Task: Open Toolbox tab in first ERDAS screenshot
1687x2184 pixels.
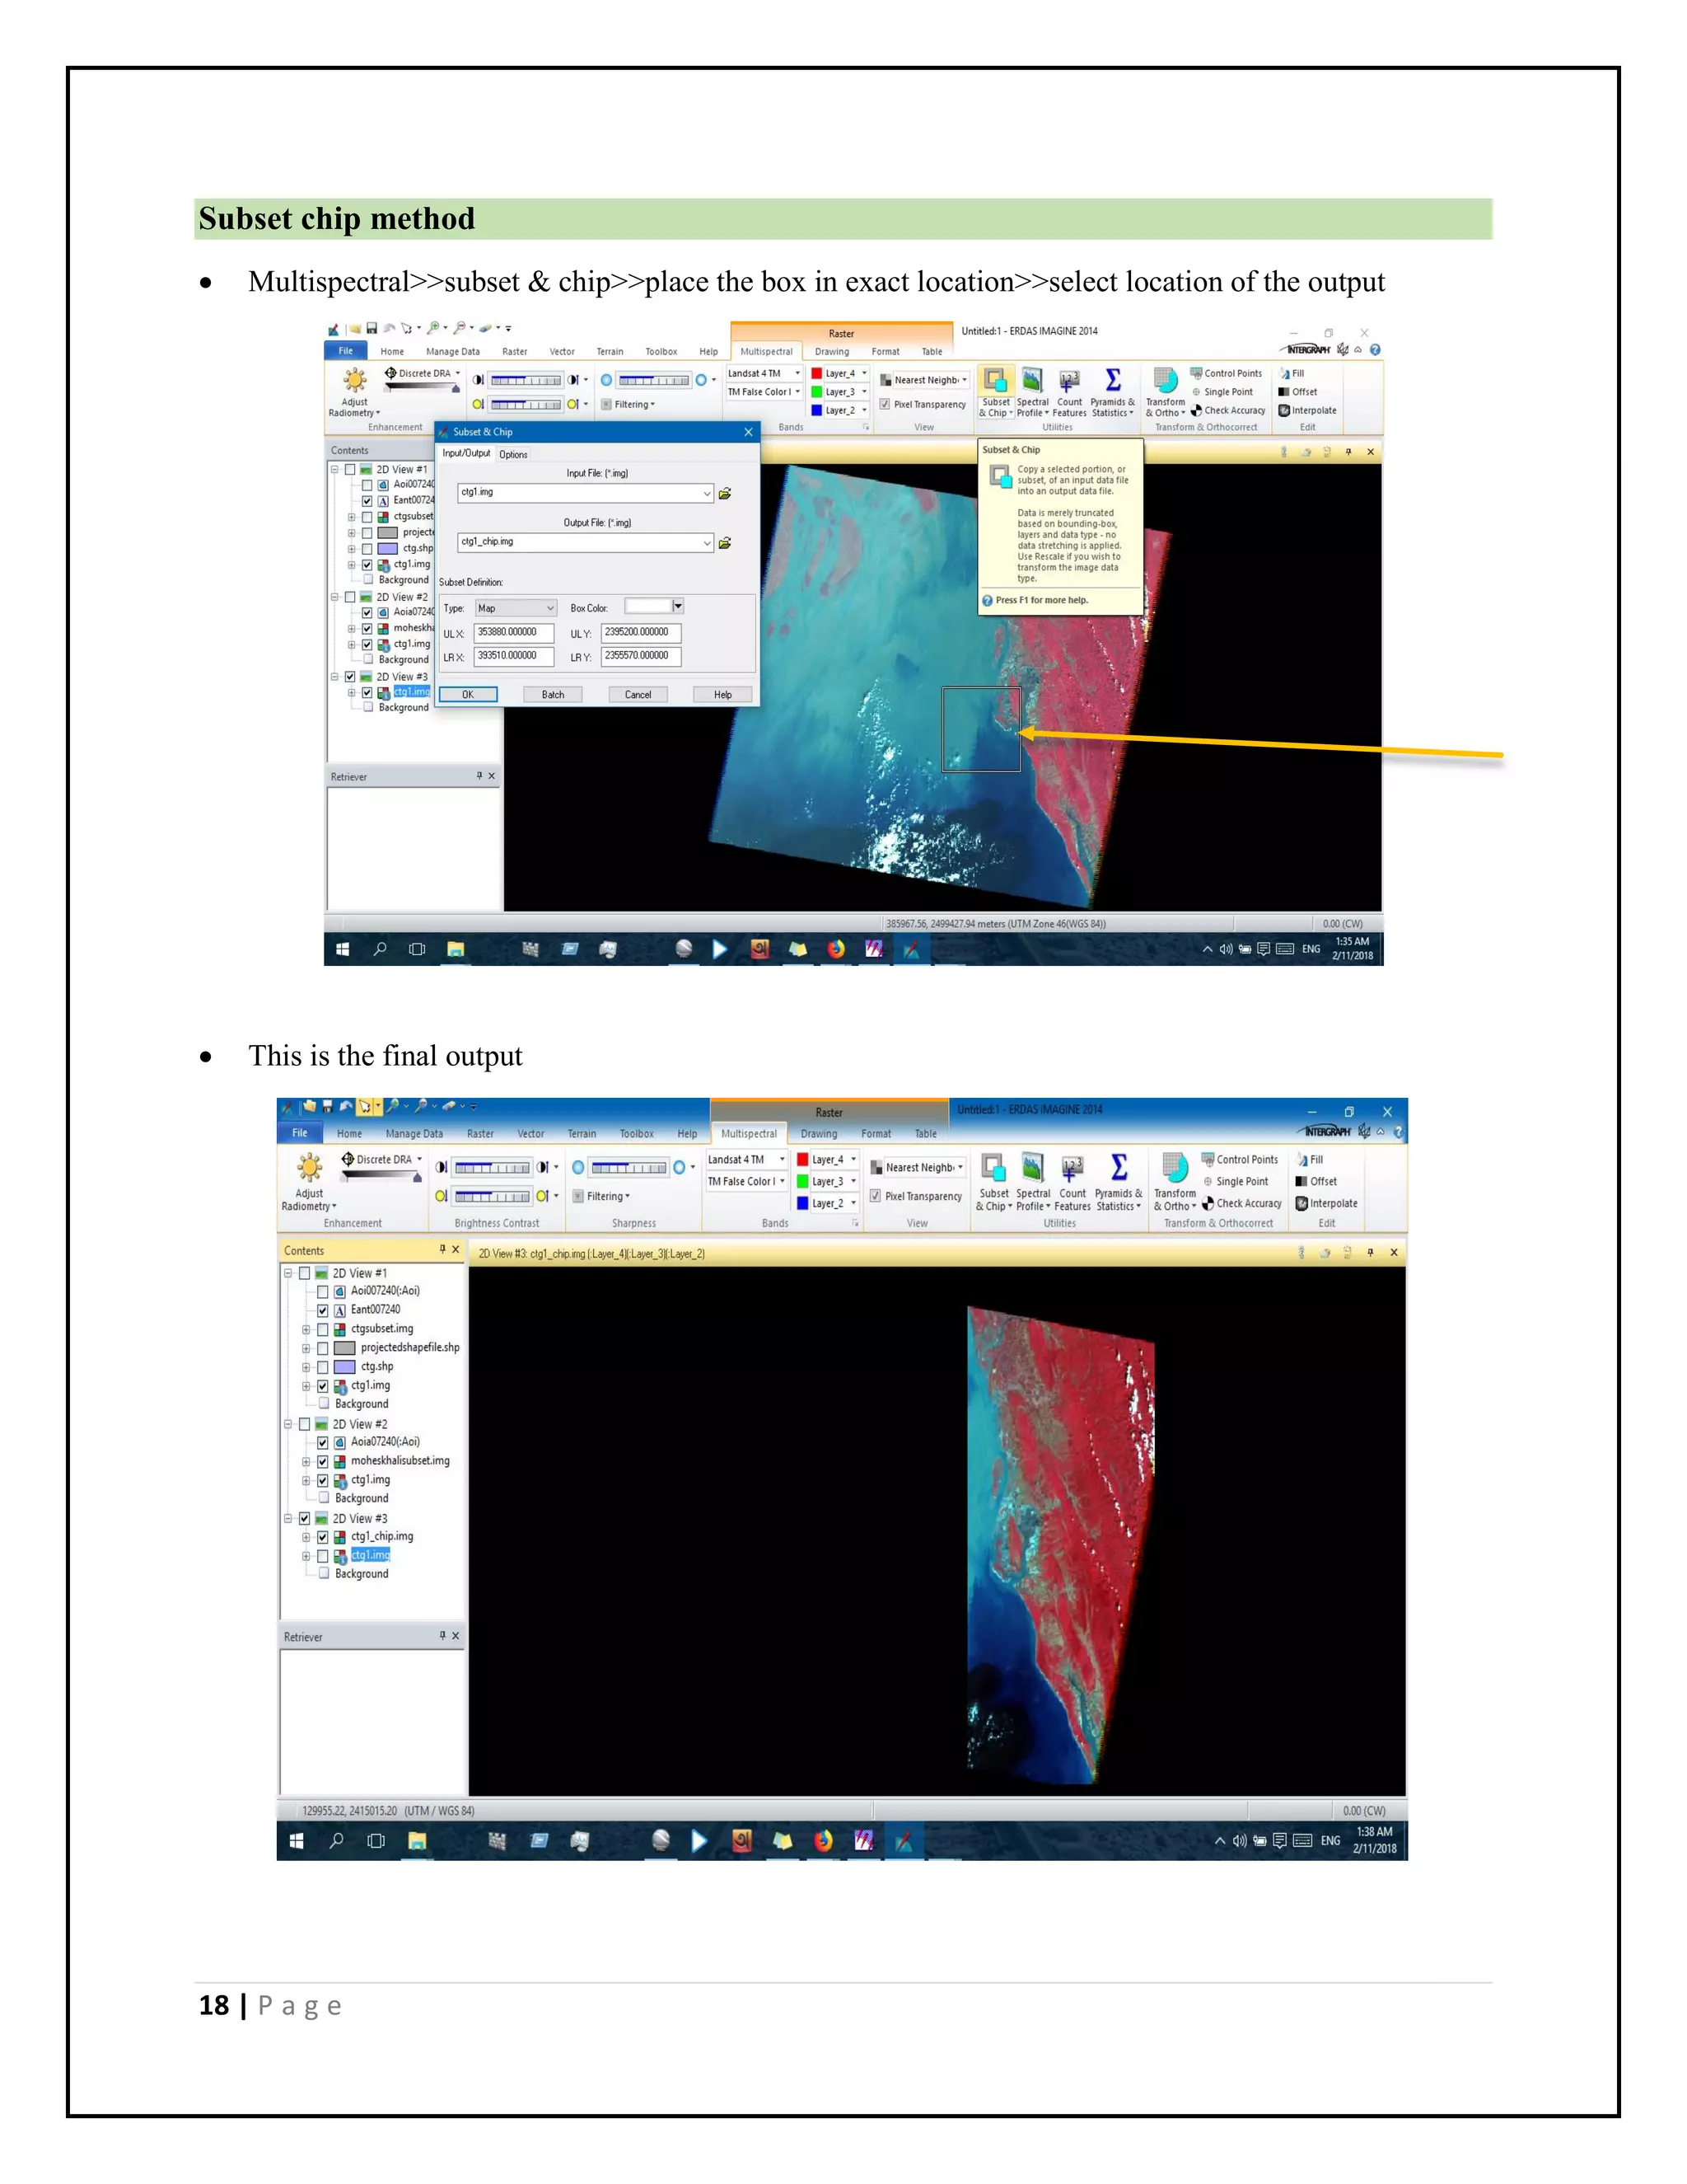Action: tap(661, 352)
